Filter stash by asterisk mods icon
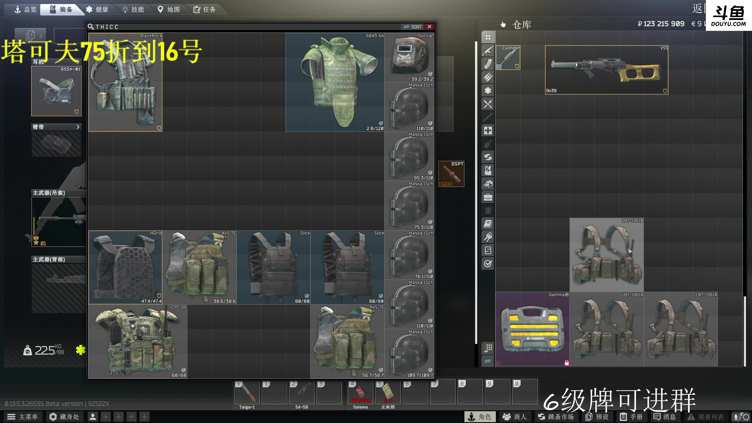Screen dimensions: 752x423 pos(488,90)
